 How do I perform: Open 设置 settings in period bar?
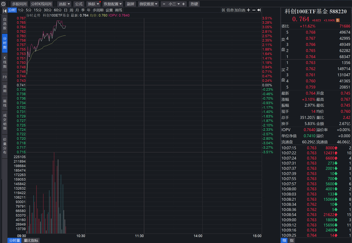point(109,10)
